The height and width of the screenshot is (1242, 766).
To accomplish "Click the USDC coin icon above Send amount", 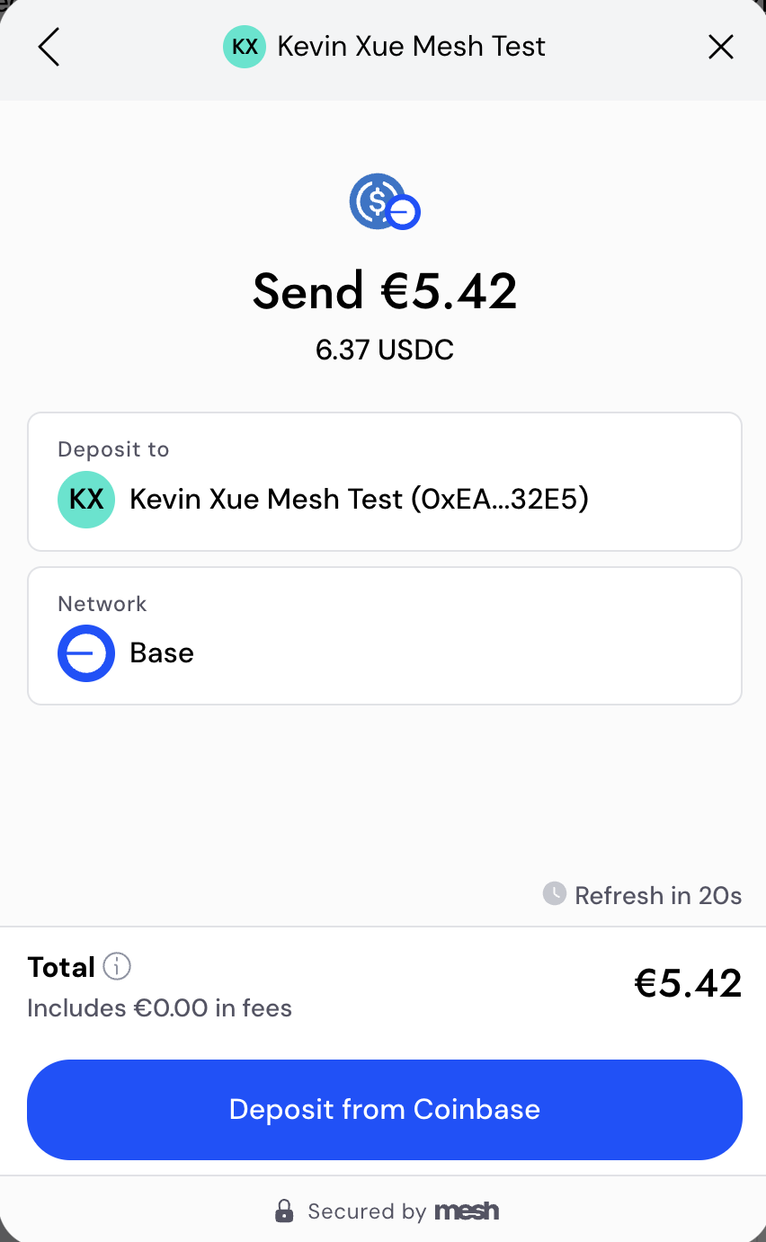I will [x=385, y=201].
